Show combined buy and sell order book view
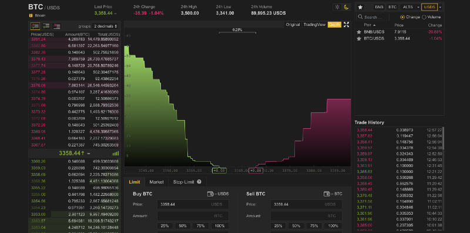 tap(35, 26)
